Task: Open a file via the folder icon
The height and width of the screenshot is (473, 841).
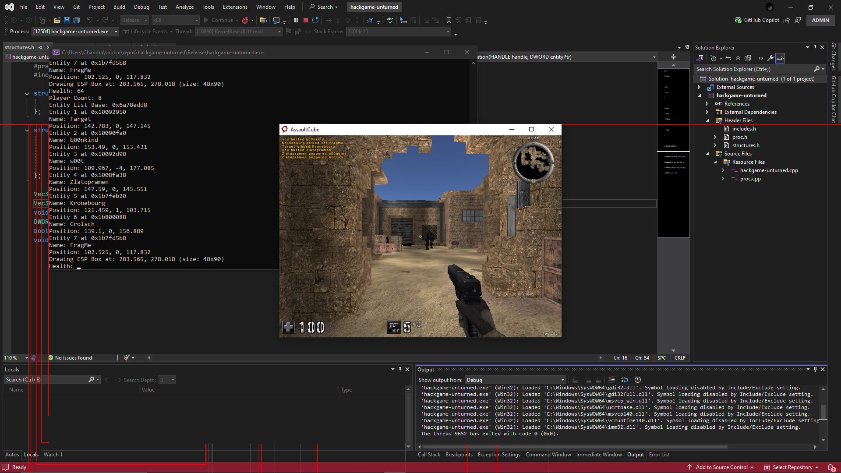Action: [57, 20]
